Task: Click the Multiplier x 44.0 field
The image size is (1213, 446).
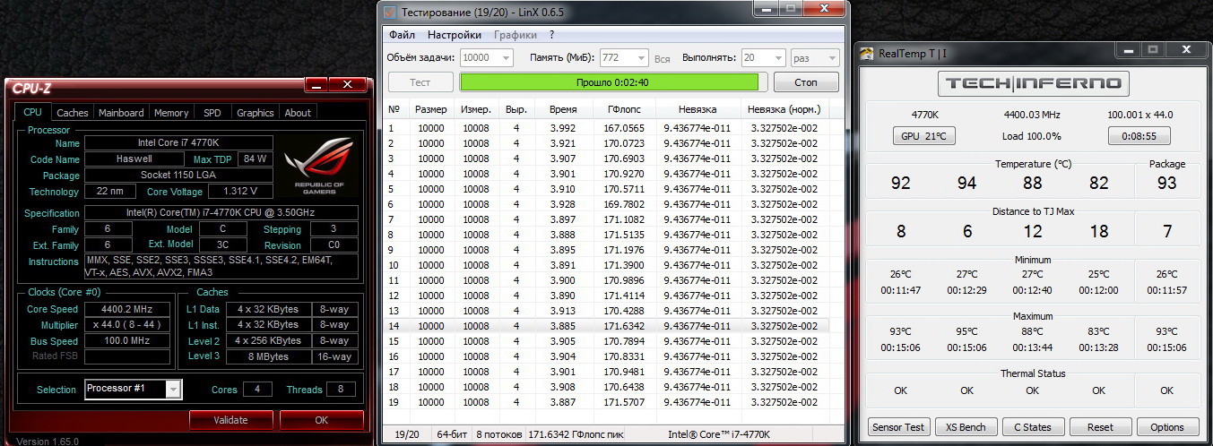Action: click(126, 325)
